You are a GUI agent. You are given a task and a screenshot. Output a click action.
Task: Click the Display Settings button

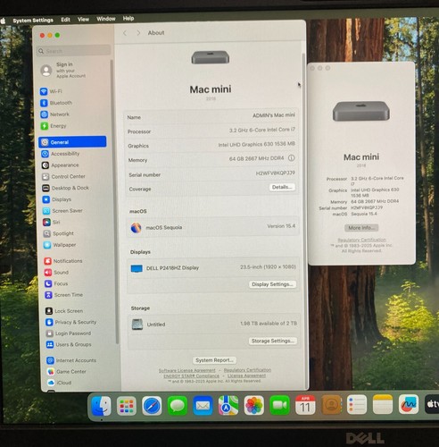(272, 284)
